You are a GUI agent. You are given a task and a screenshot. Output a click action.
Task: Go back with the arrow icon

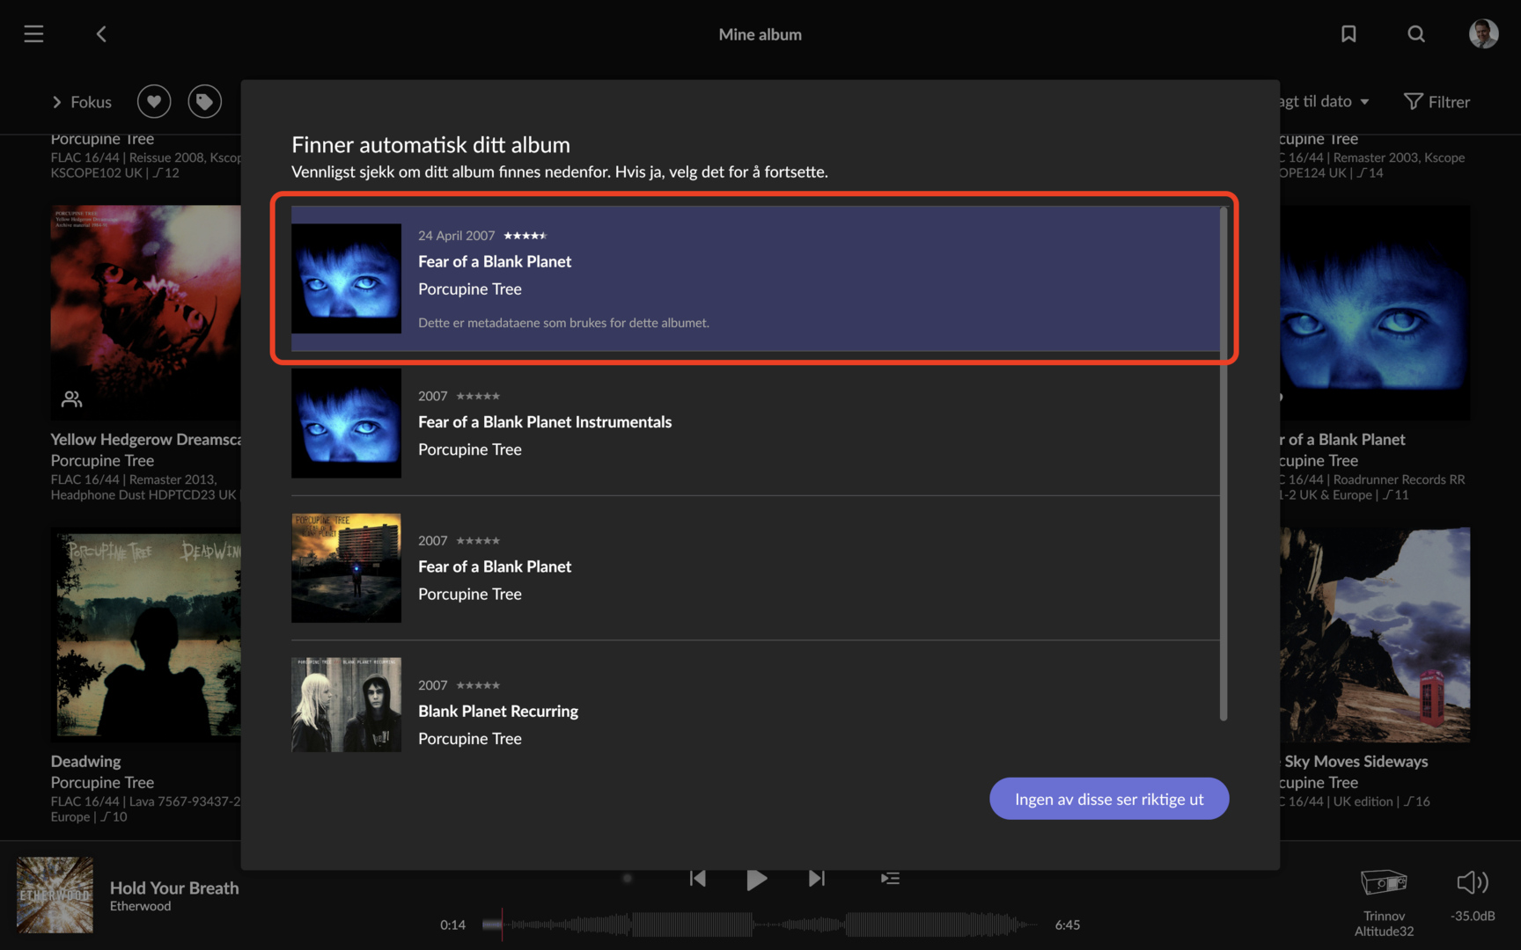coord(101,34)
